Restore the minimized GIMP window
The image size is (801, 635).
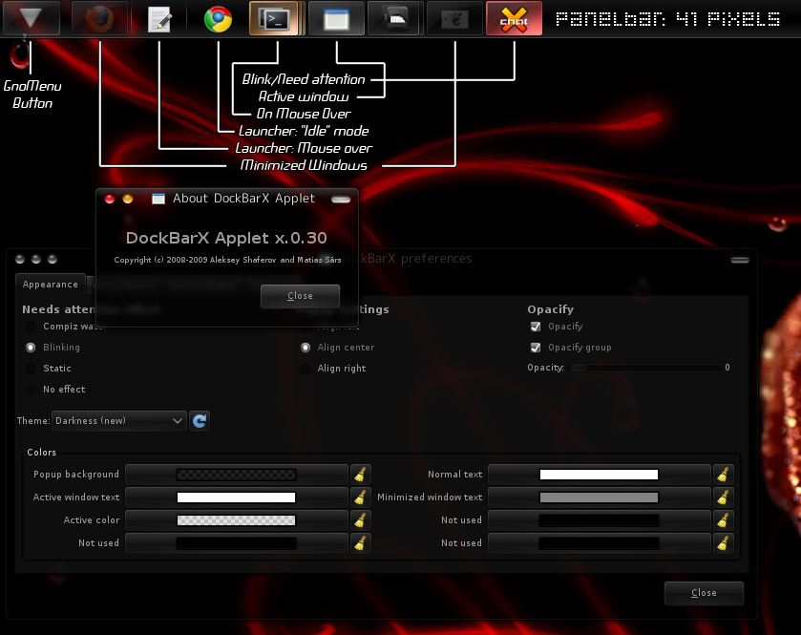(x=454, y=18)
